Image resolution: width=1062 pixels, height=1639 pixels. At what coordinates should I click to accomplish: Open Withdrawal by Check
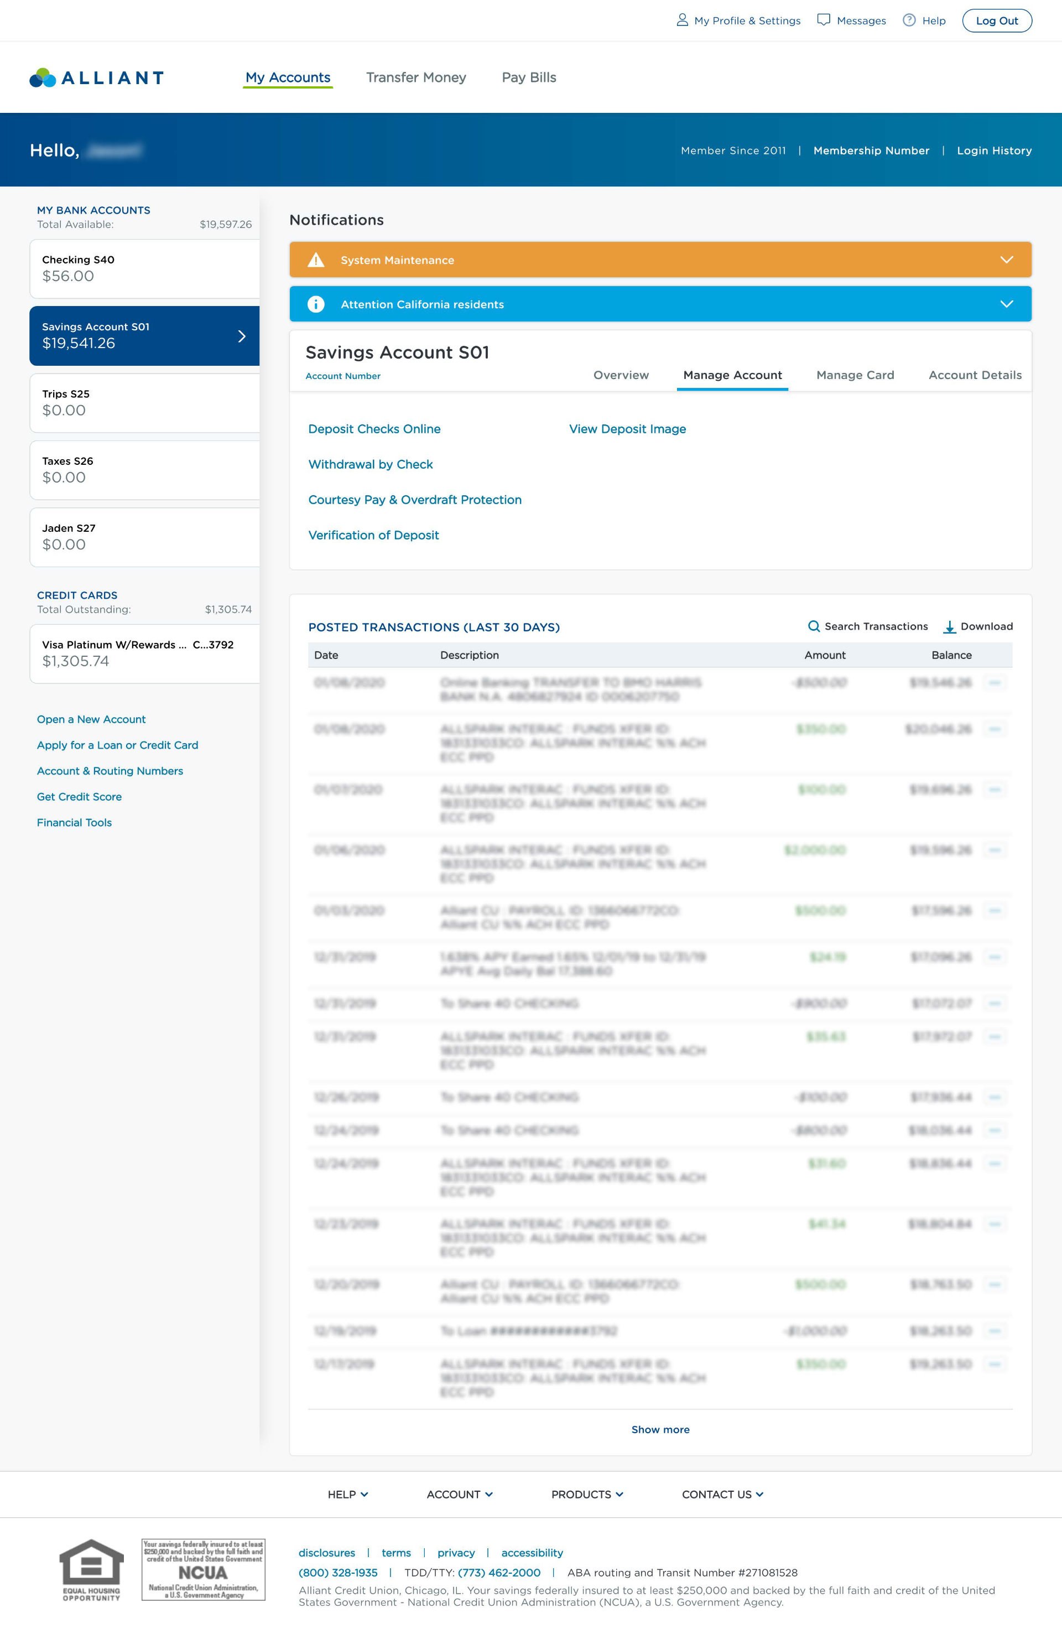pos(370,464)
